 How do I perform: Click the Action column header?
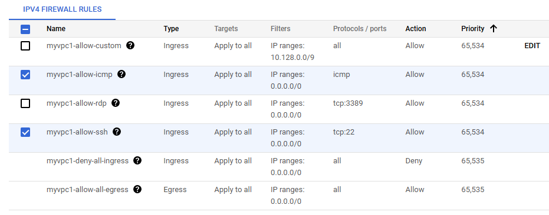(416, 29)
